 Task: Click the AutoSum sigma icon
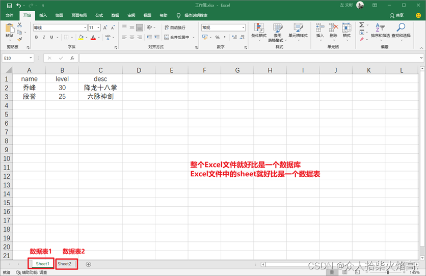pyautogui.click(x=362, y=25)
